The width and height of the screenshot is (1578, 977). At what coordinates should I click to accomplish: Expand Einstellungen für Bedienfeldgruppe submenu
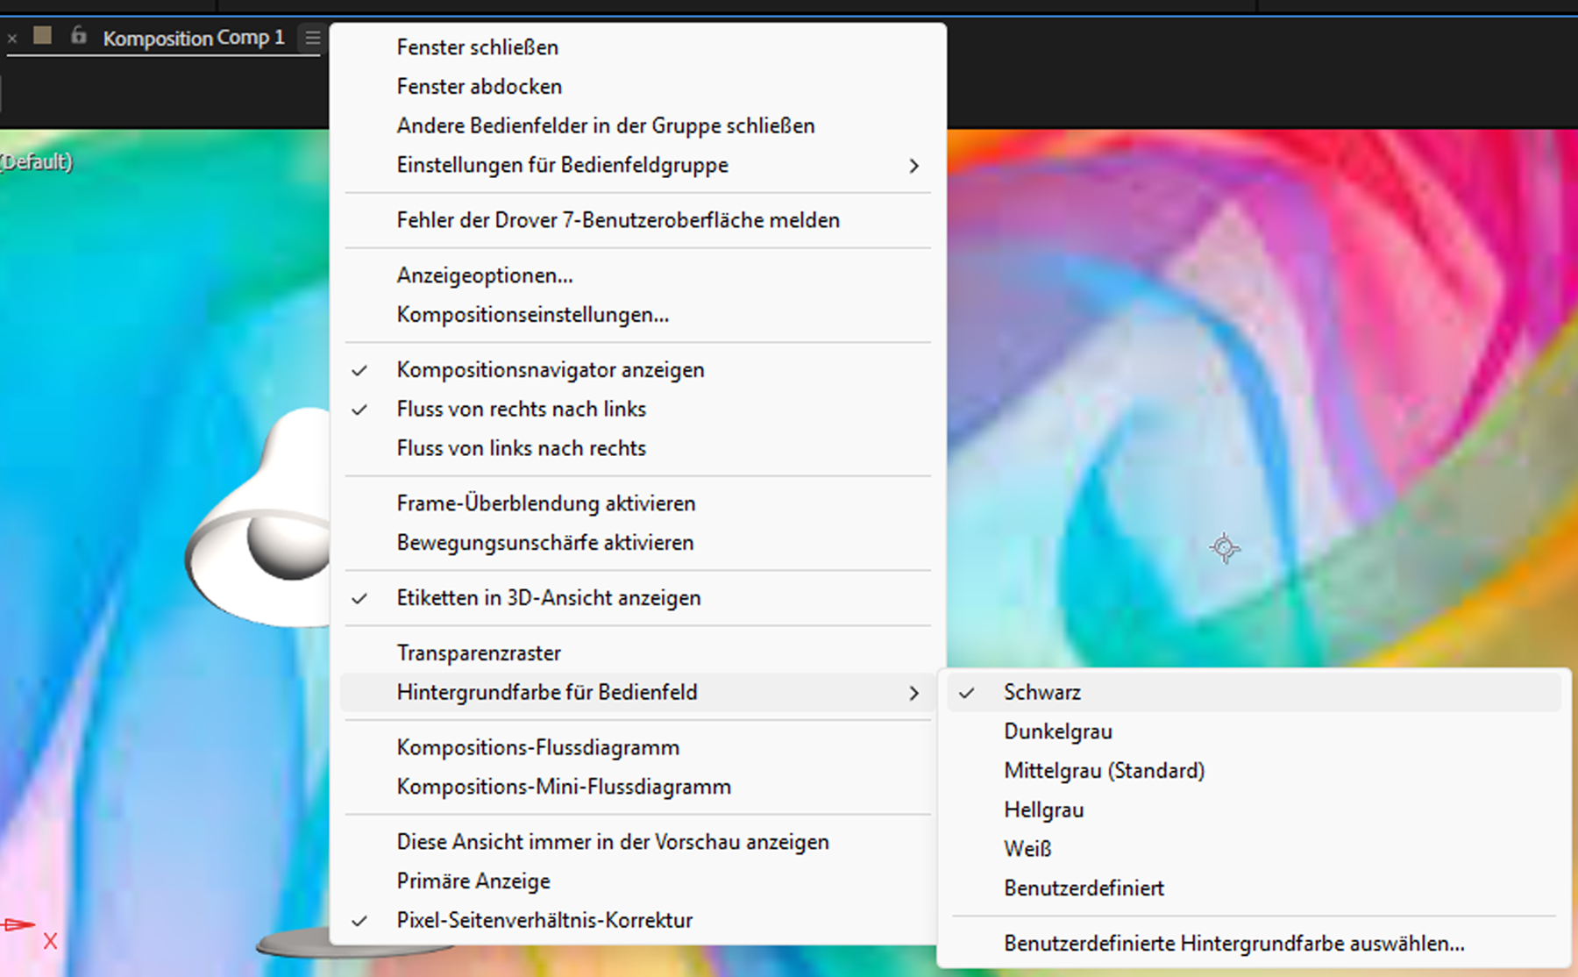point(561,165)
